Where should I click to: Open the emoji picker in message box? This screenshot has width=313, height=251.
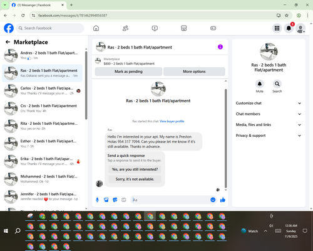coord(213,200)
